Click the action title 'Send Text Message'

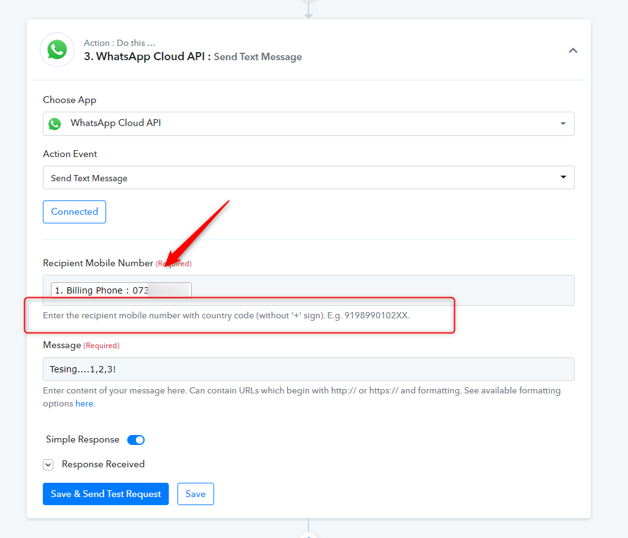pos(258,57)
